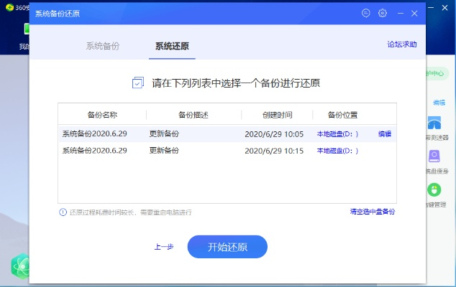This screenshot has width=456, height=287.
Task: Select the 系统还原 tab
Action: click(172, 46)
